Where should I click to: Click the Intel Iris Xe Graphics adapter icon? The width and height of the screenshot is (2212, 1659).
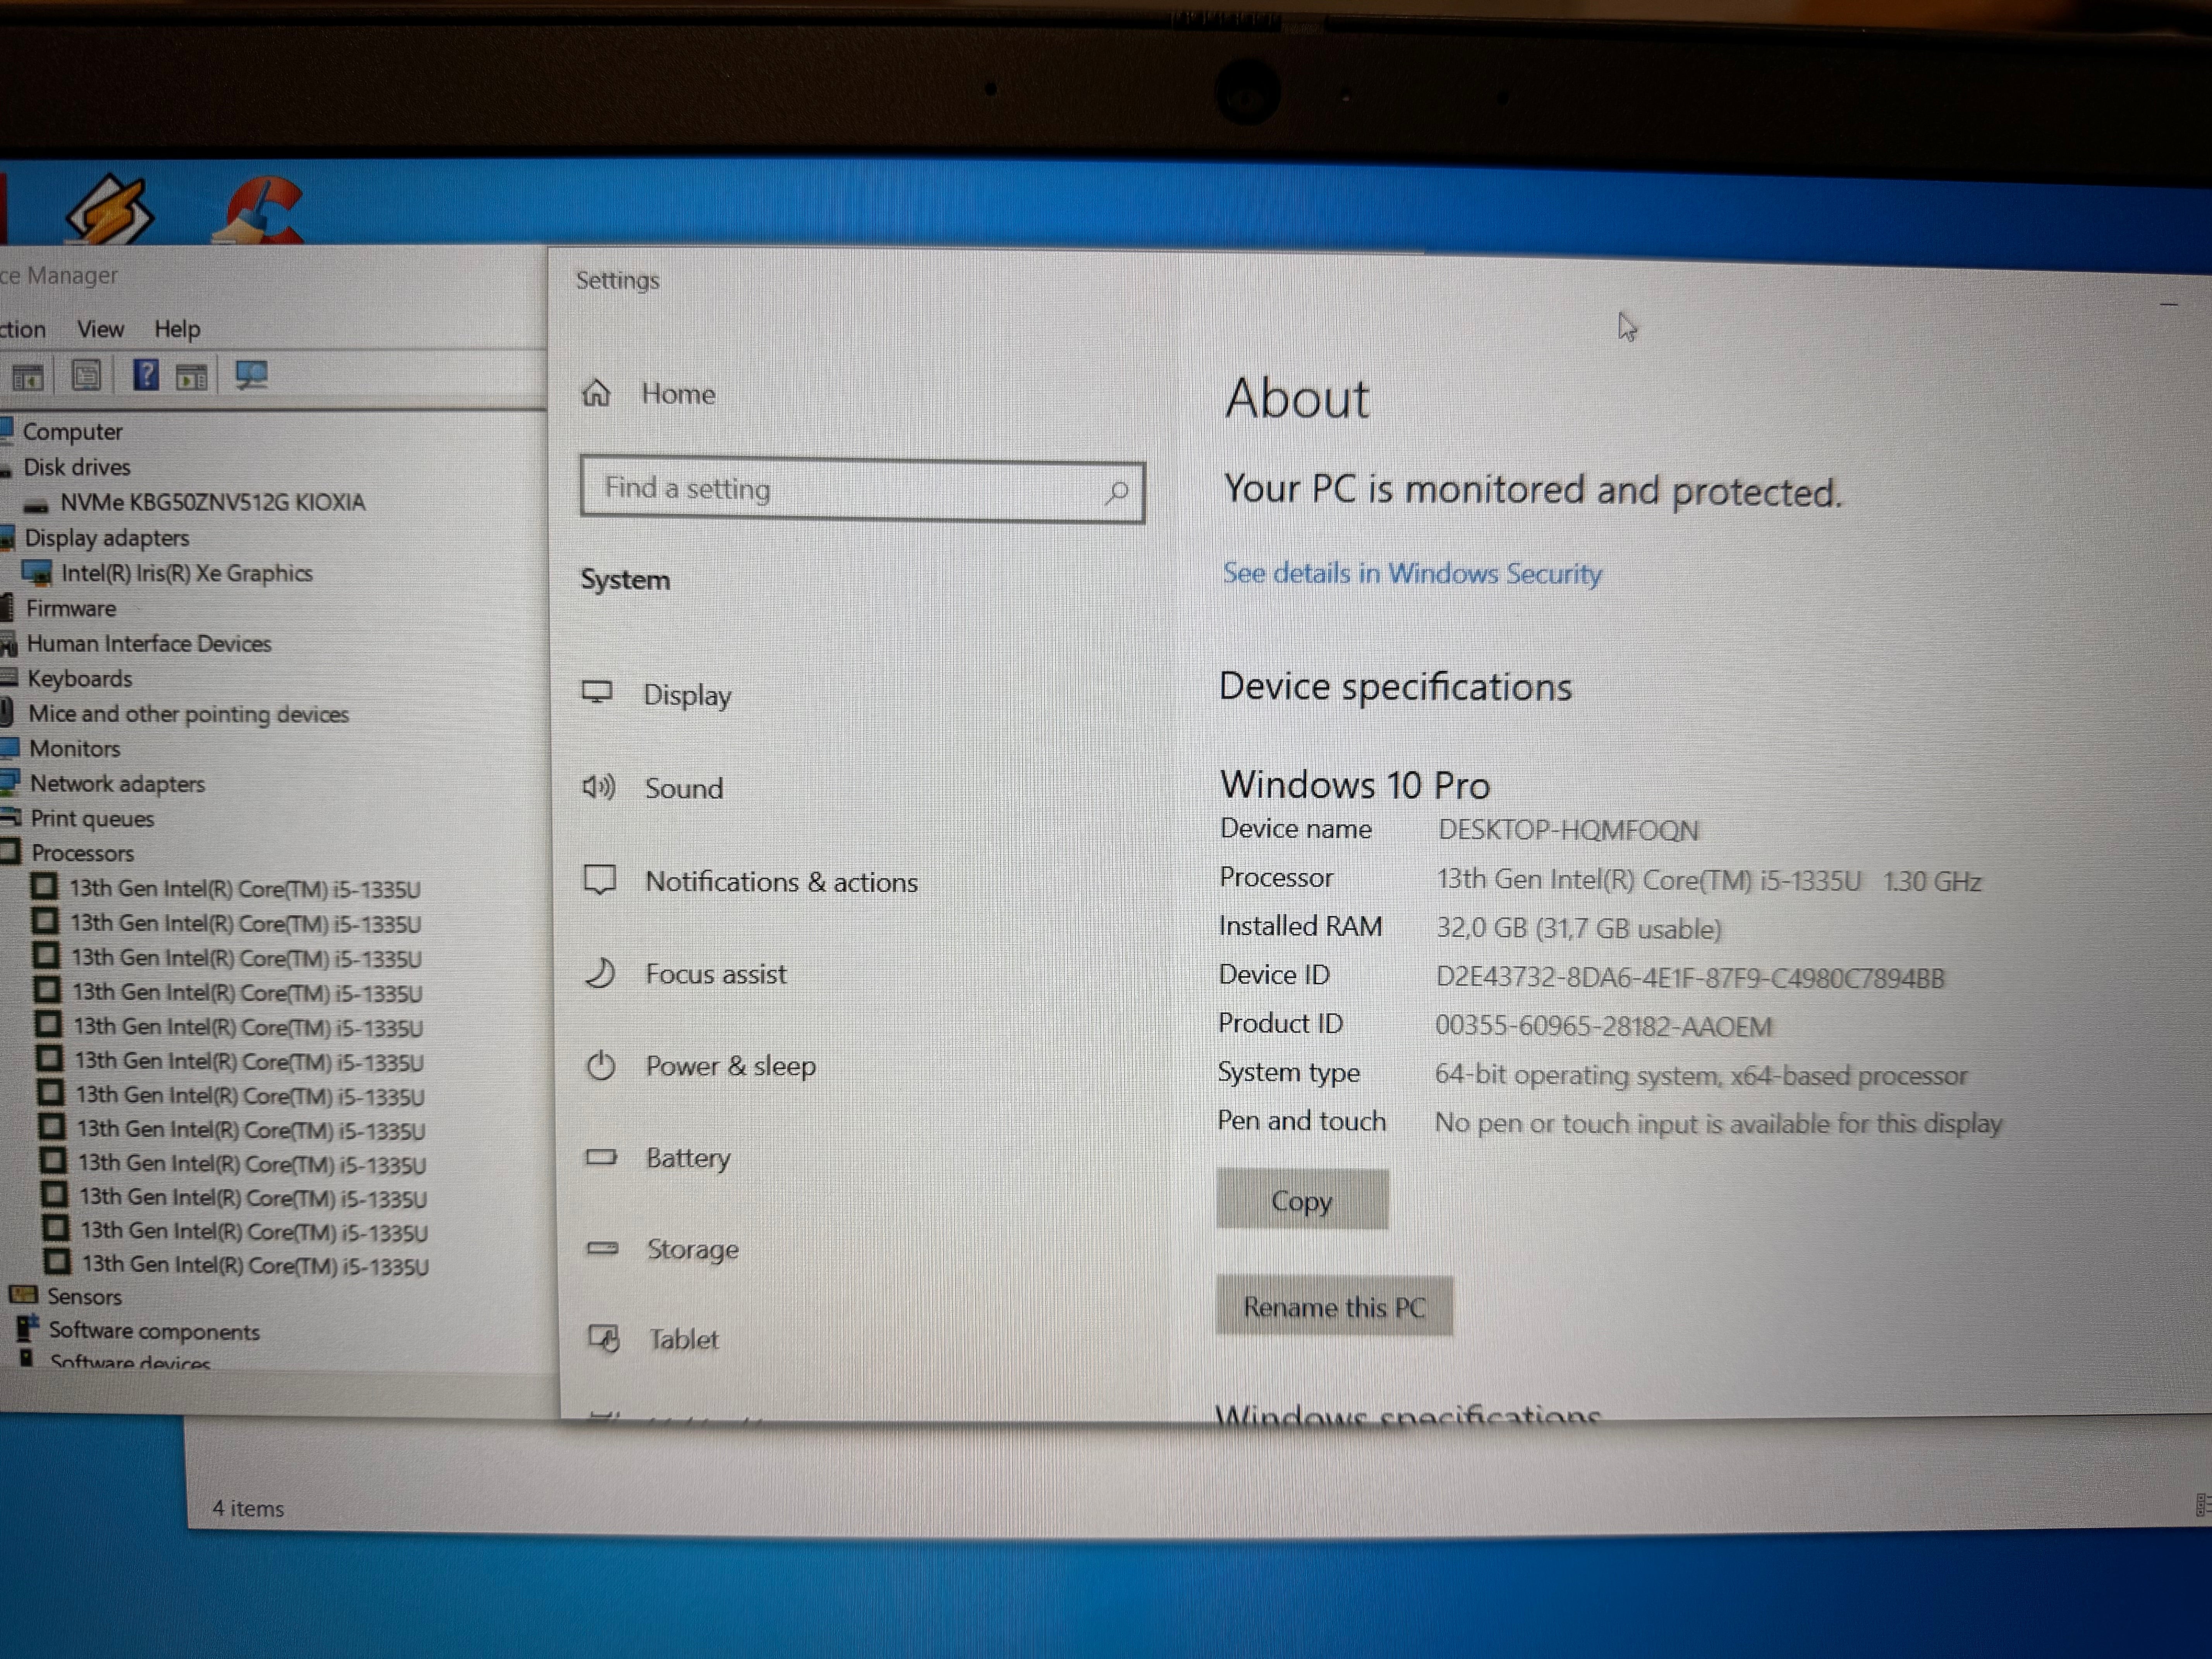coord(37,573)
